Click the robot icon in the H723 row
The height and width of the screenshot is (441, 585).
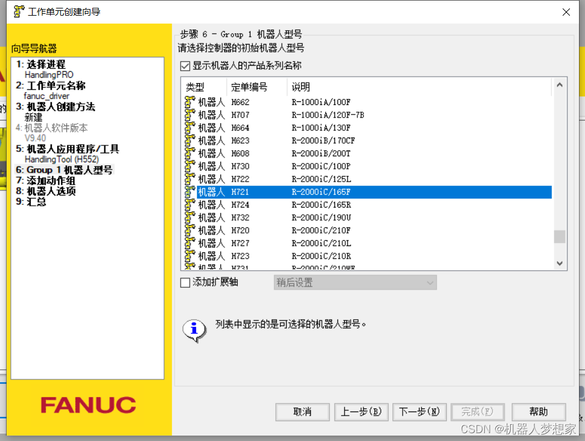point(190,256)
